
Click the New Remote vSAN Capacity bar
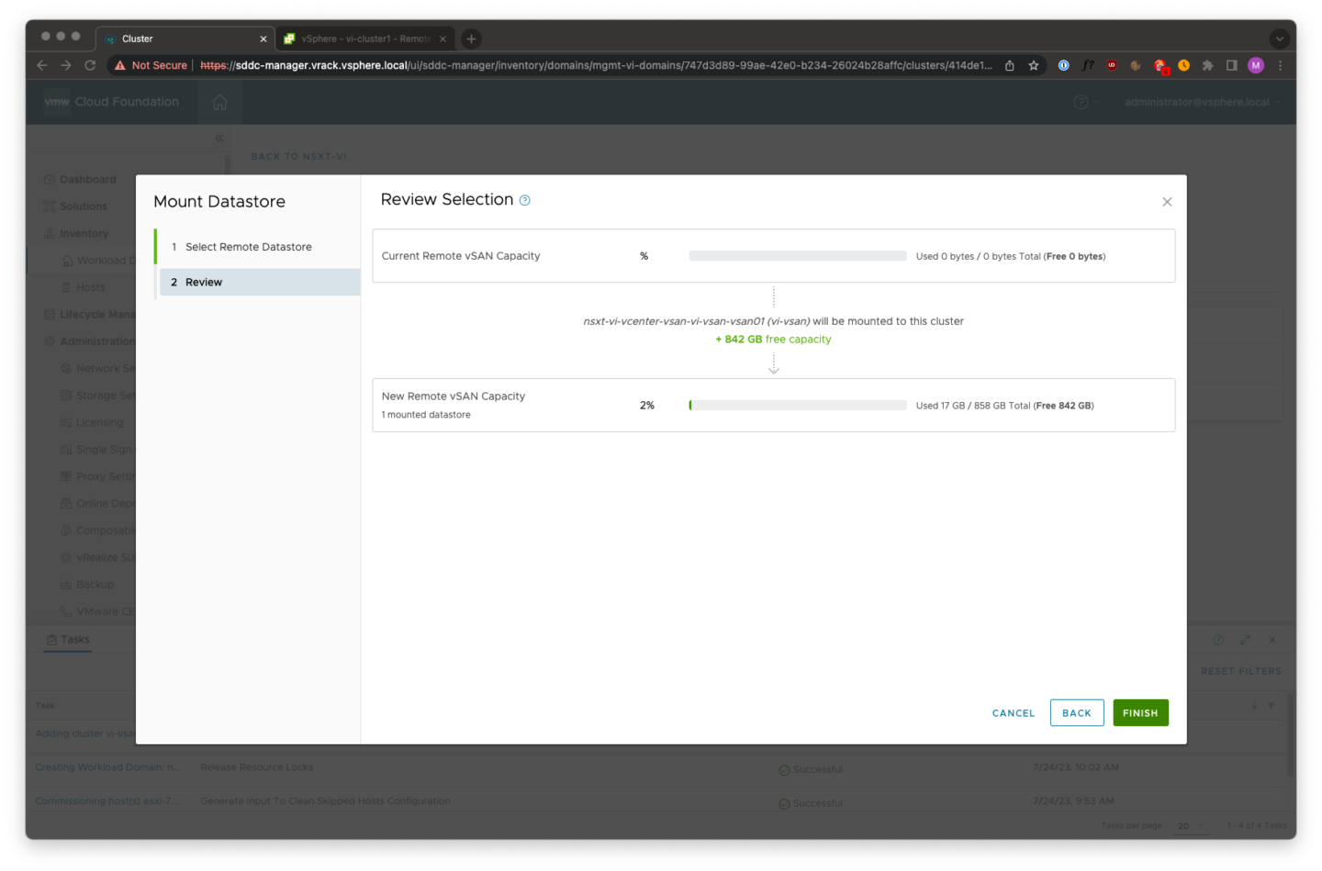[797, 404]
